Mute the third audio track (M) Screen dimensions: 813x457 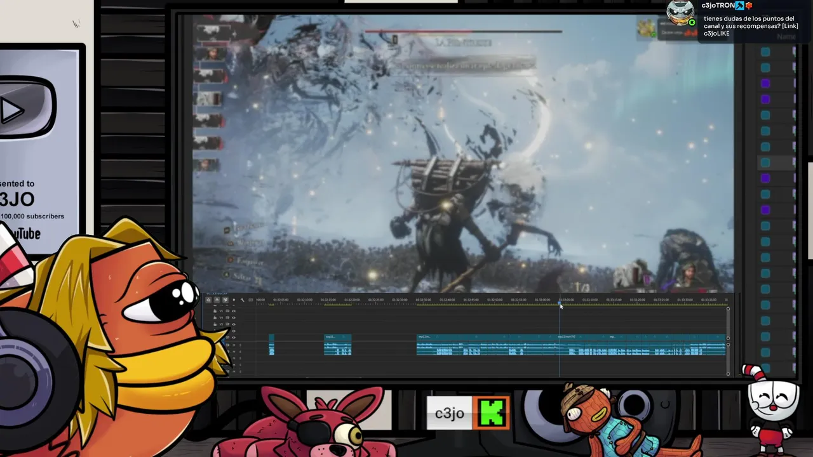click(x=234, y=358)
